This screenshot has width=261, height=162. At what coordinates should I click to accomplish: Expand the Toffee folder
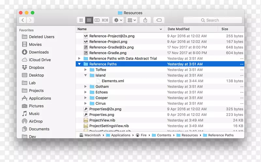pos(85,70)
